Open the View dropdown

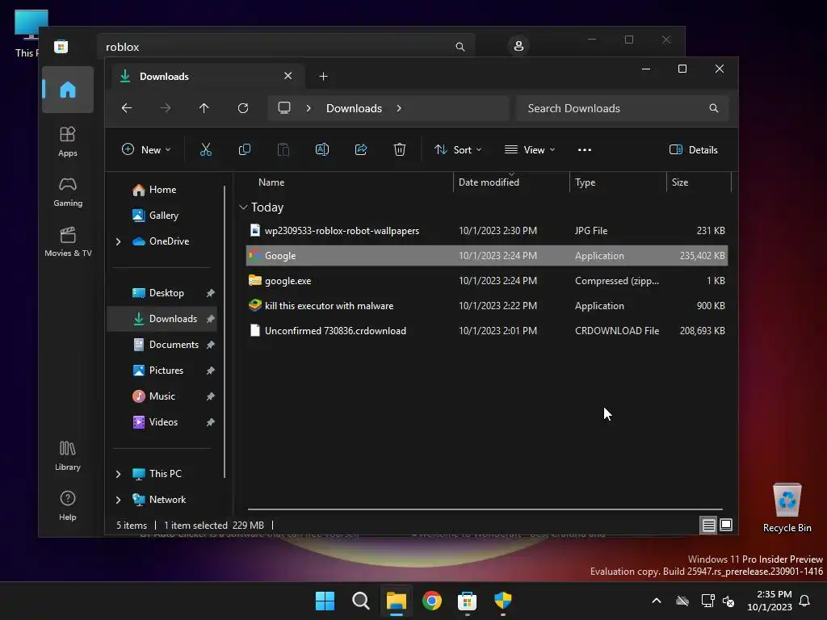[x=530, y=149]
